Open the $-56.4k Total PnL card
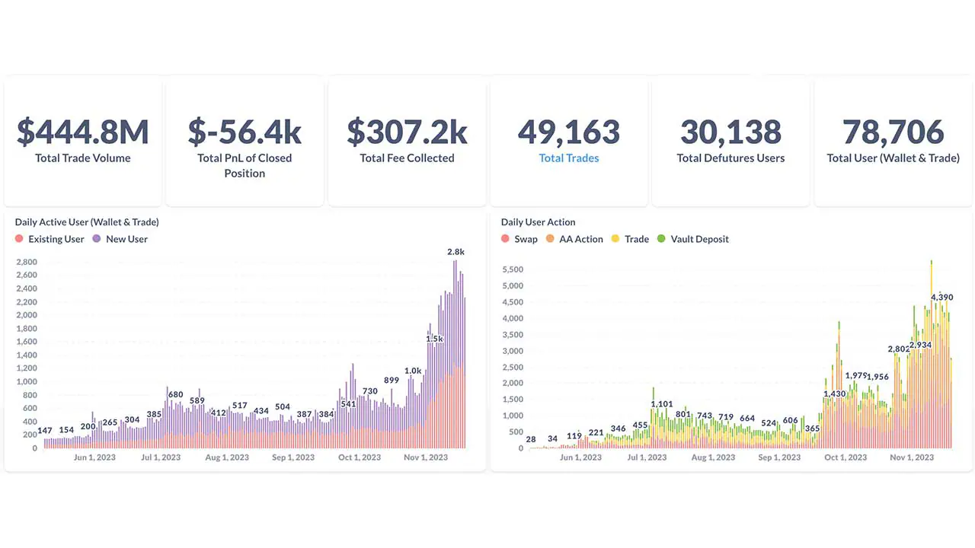 pos(245,141)
